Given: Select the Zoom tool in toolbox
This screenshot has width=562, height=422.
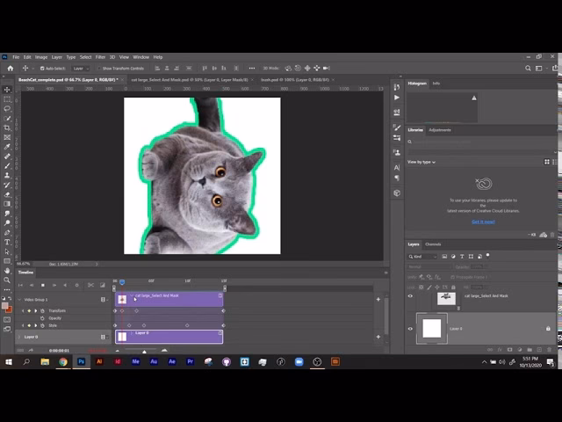Looking at the screenshot, I should click(7, 280).
